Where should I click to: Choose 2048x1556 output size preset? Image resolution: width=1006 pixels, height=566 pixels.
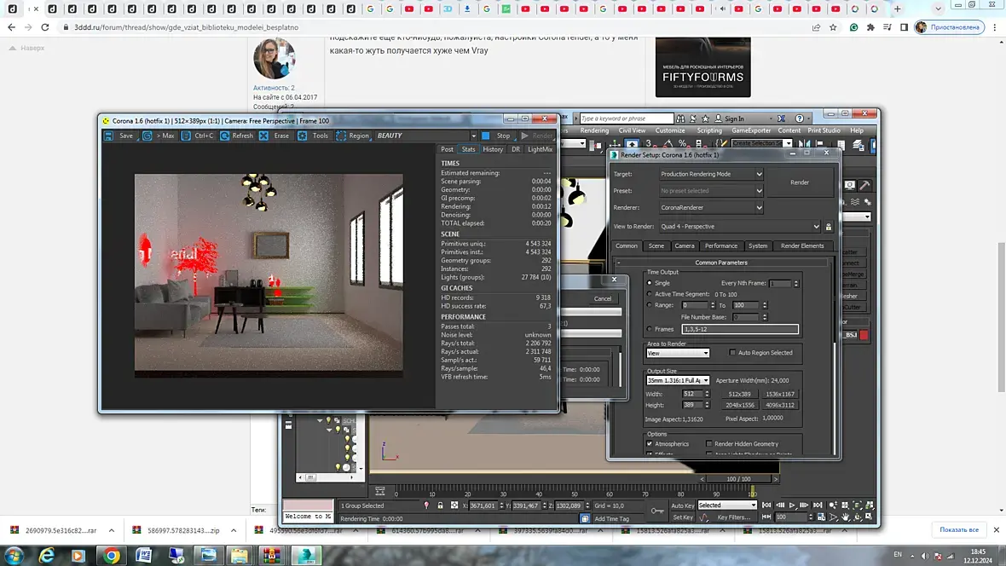[x=740, y=405]
